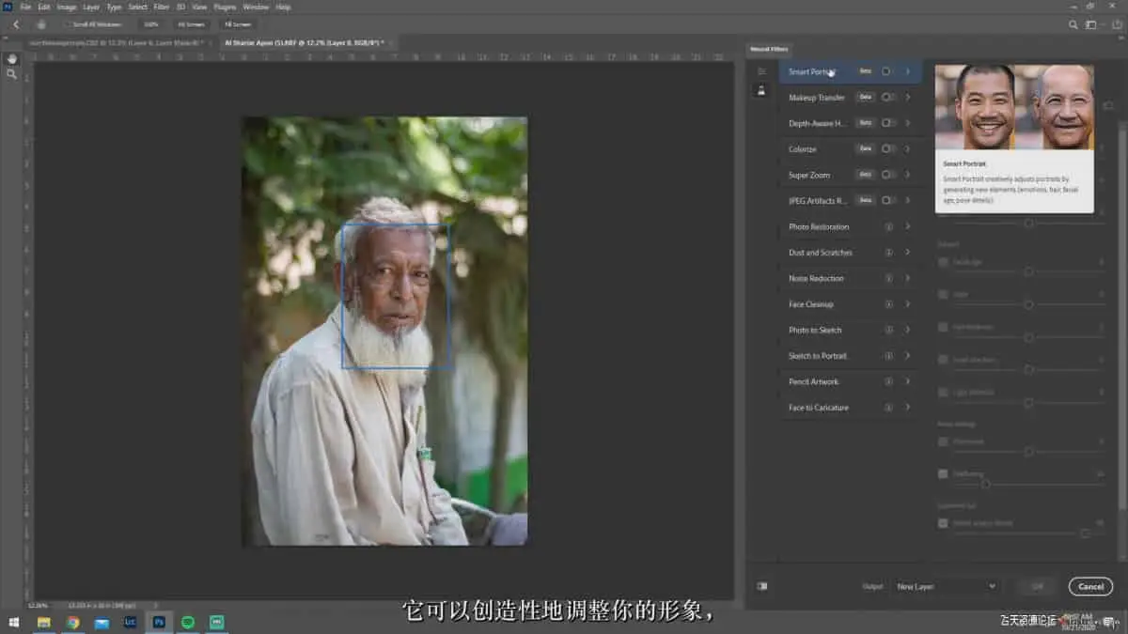Screen dimensions: 1128x634
Task: Open Spotify from the taskbar
Action: (188, 622)
